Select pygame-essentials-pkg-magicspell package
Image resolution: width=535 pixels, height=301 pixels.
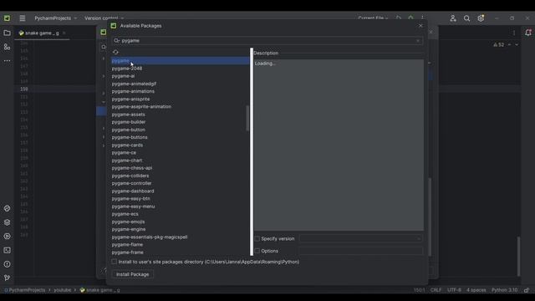pyautogui.click(x=181, y=237)
